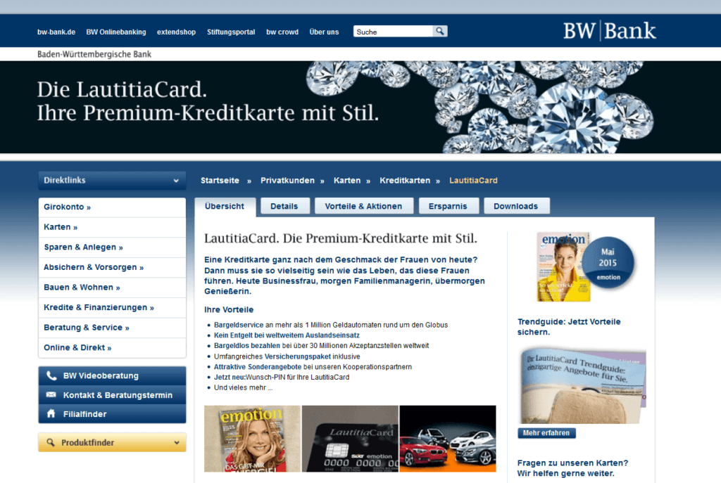Open the Stiftungsportal link

[231, 32]
